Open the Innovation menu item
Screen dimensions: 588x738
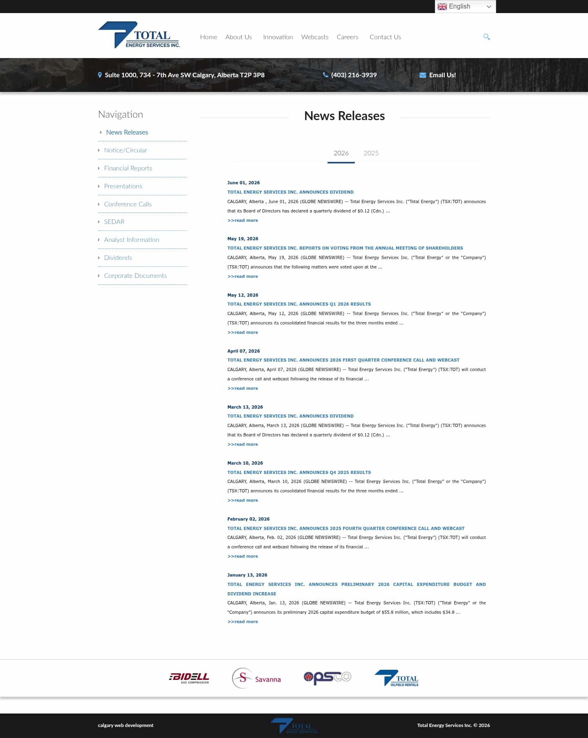tap(278, 37)
